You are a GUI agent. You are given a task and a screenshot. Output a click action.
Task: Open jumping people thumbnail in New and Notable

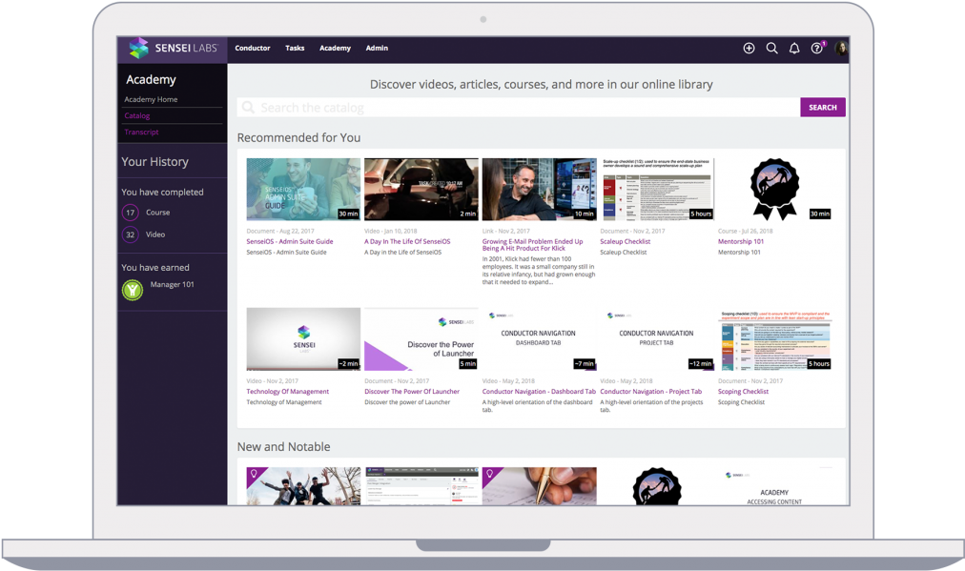(303, 486)
